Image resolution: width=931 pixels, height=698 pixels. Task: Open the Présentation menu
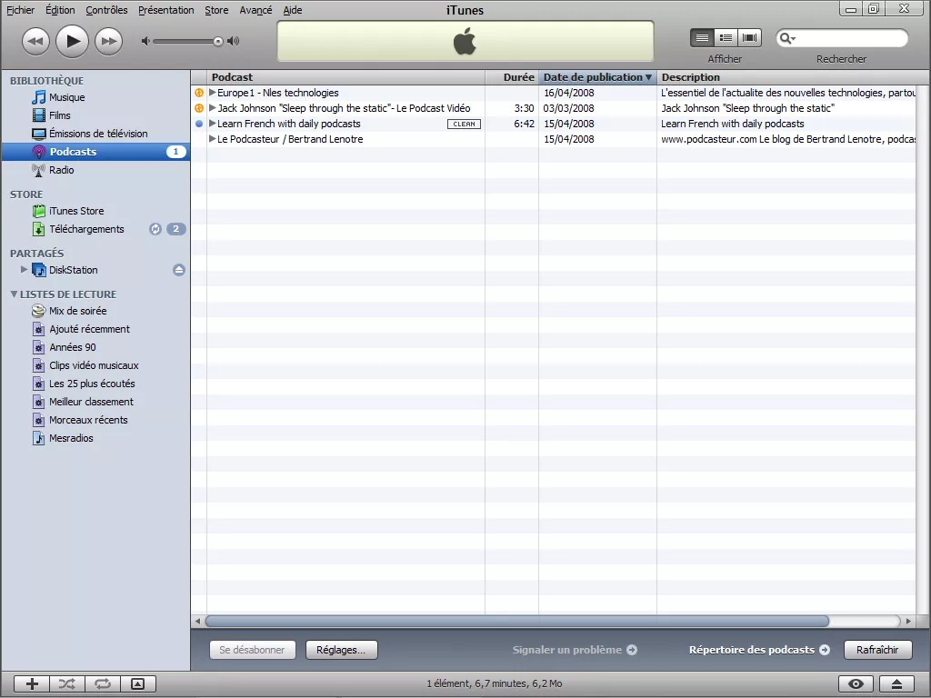(166, 10)
